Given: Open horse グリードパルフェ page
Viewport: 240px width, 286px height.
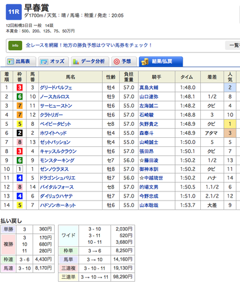Looking at the screenshot, I should pos(56,87).
